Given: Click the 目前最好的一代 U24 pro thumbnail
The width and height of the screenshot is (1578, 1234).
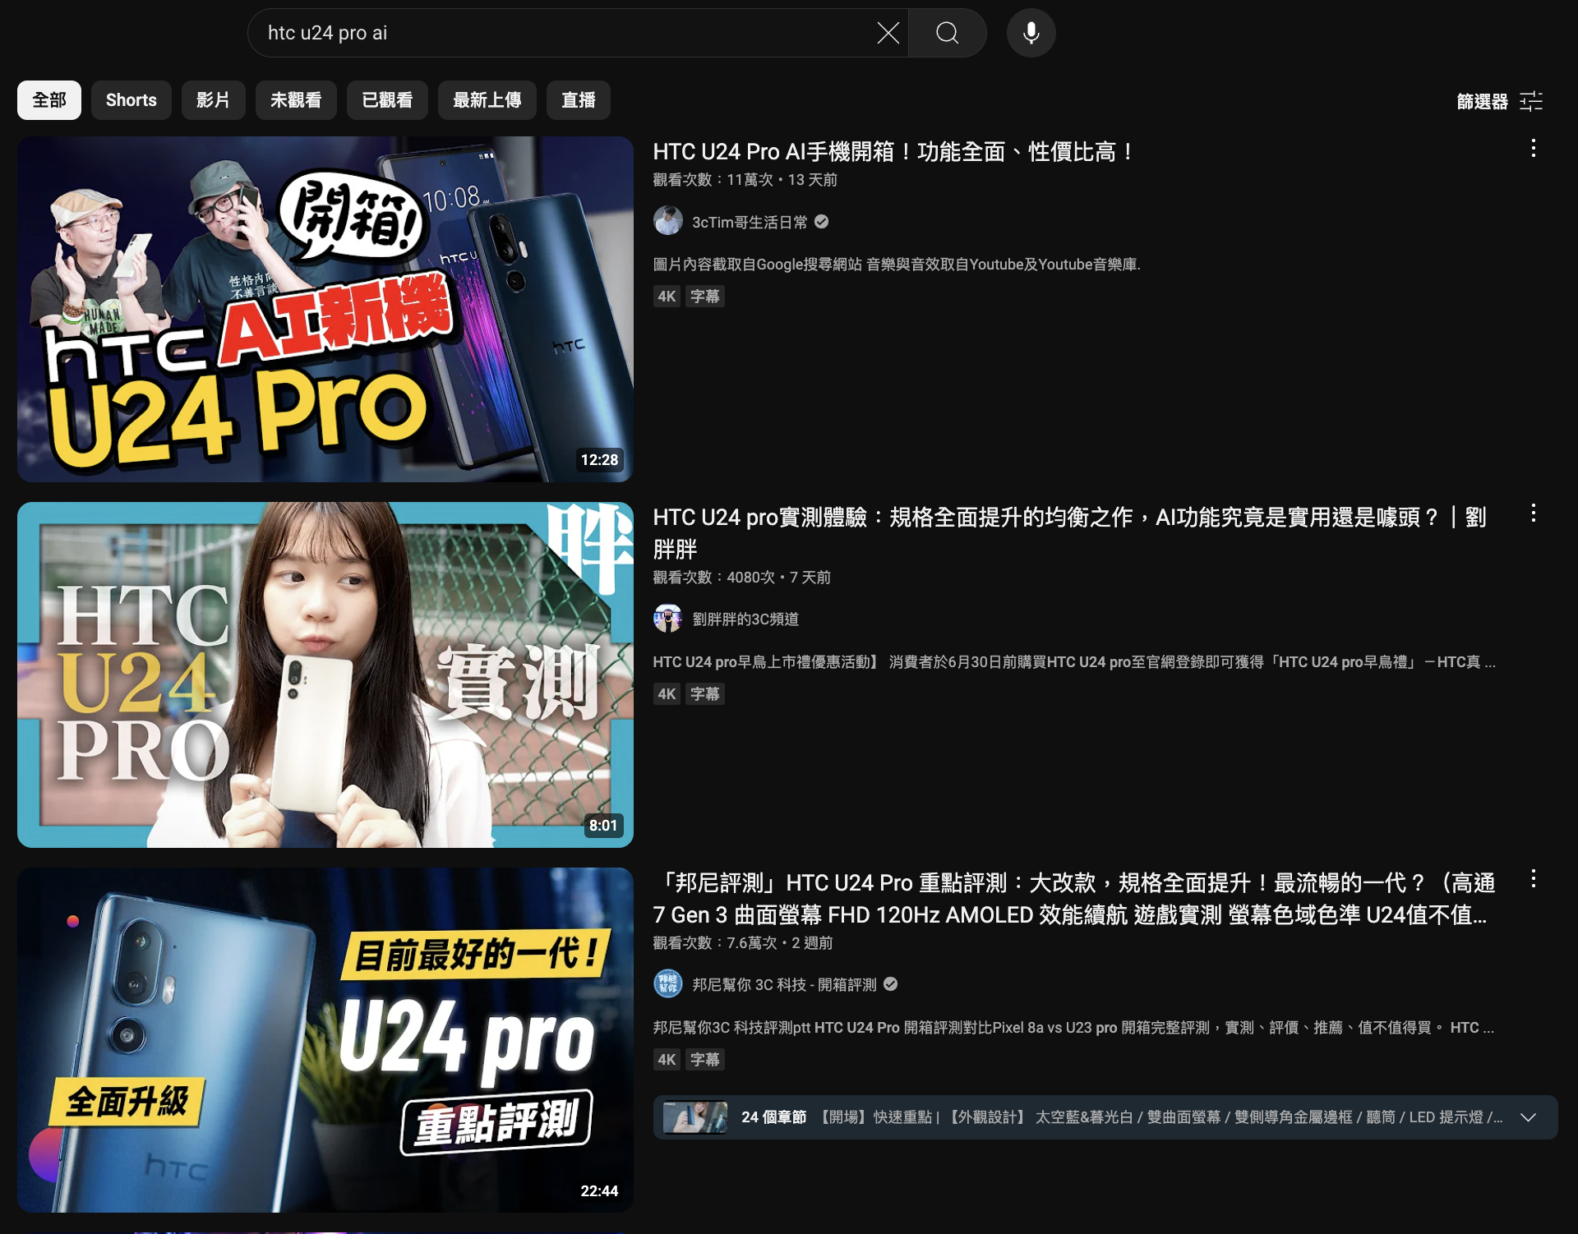Looking at the screenshot, I should [x=325, y=1040].
